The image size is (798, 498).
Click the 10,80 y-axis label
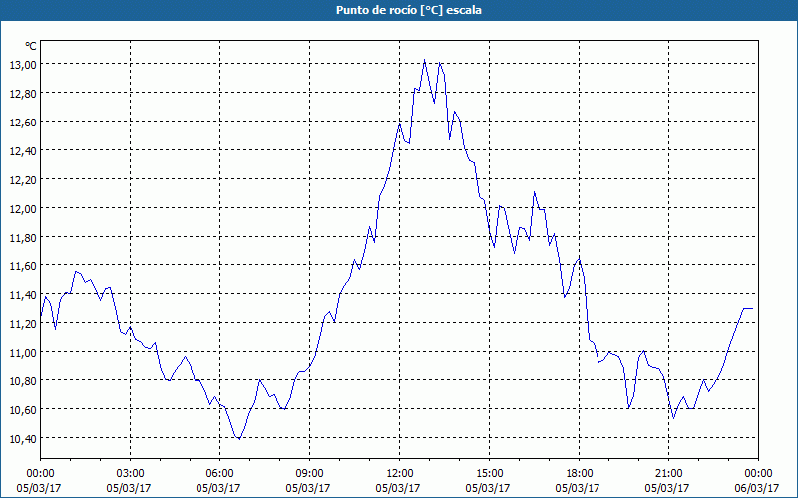coord(23,381)
